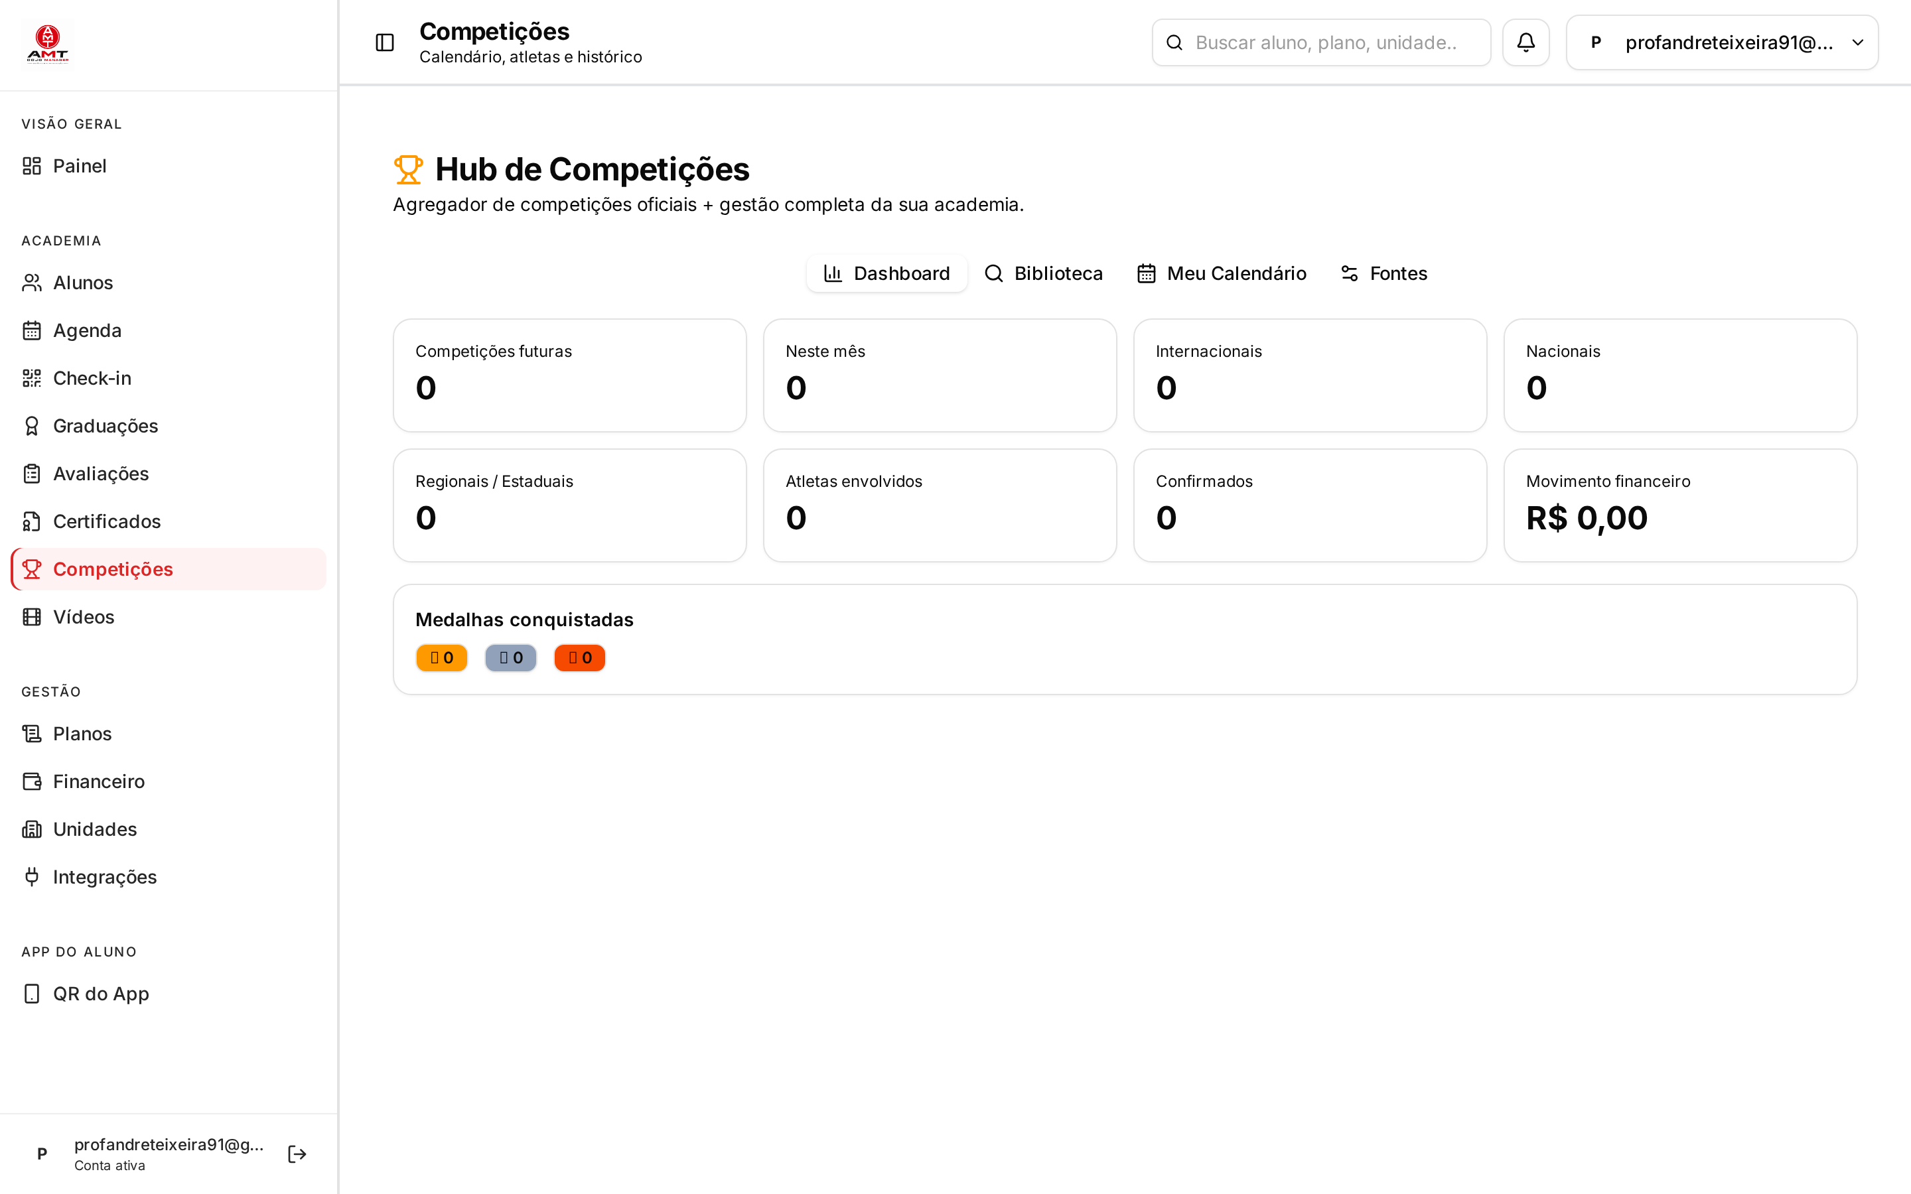Click the Medalhas conquistadas heading

tap(524, 620)
